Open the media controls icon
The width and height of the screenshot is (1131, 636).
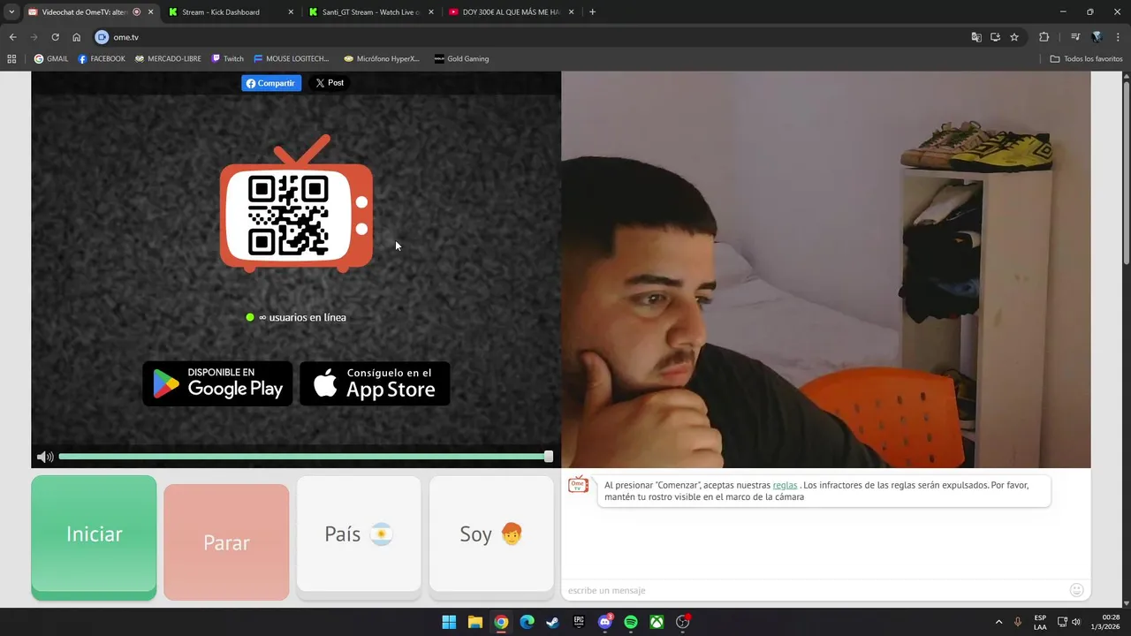1075,37
